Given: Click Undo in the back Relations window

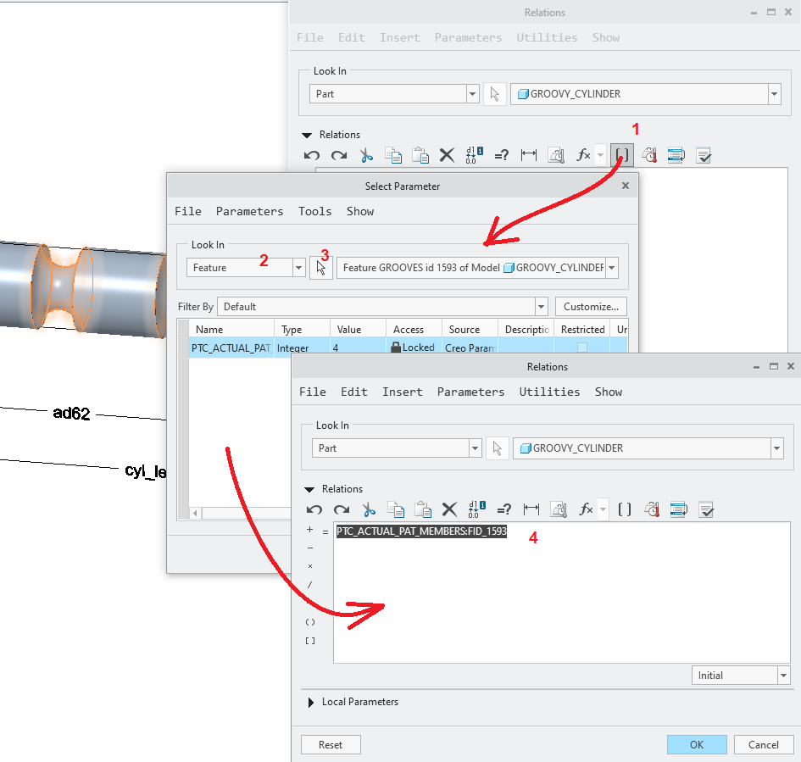Looking at the screenshot, I should pos(312,155).
